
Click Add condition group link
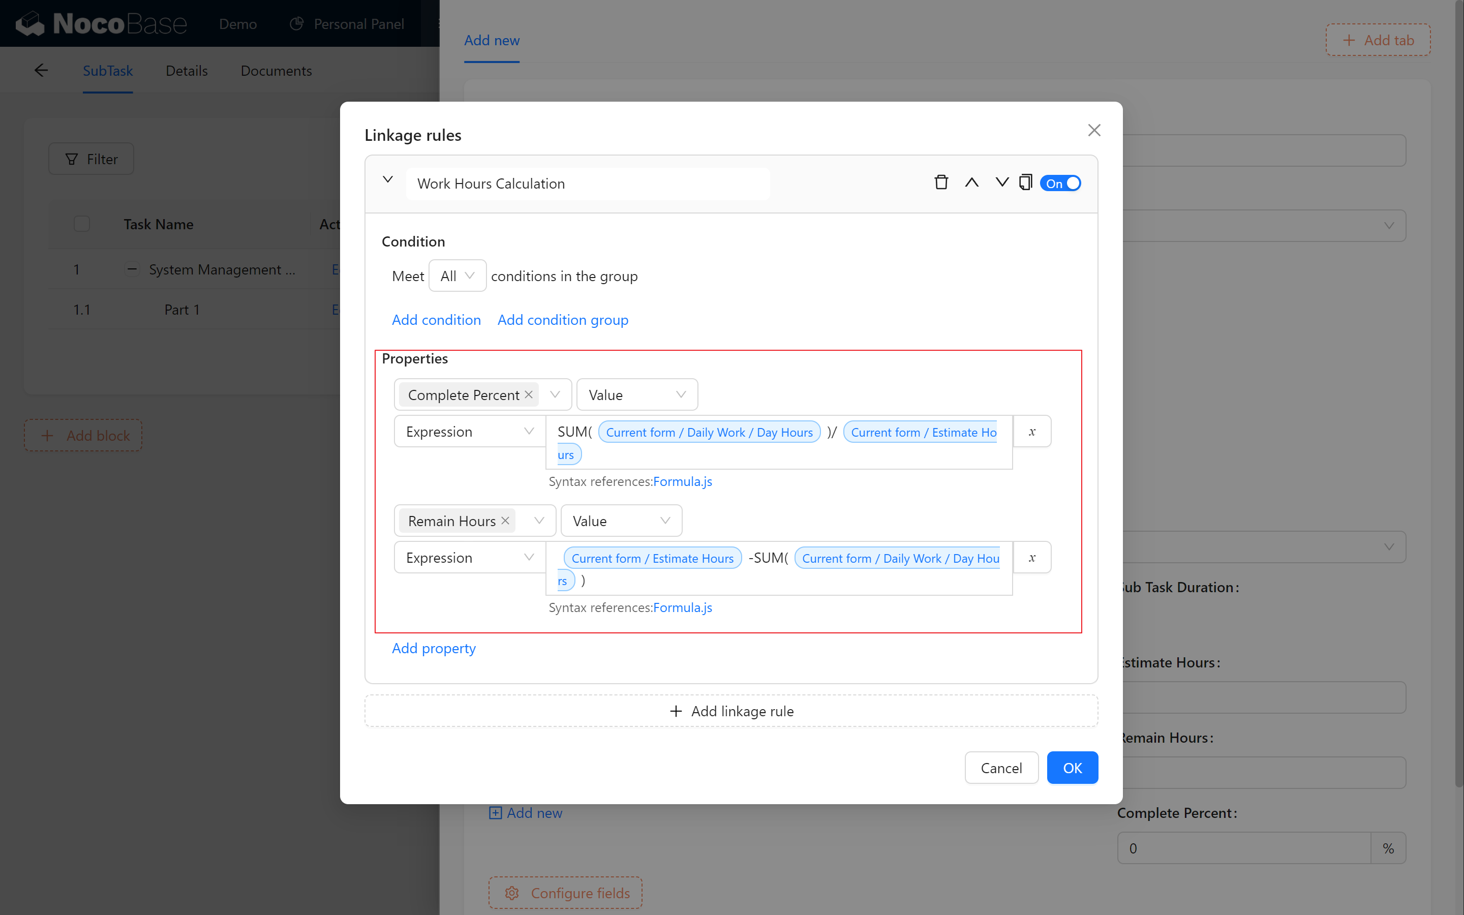click(563, 320)
